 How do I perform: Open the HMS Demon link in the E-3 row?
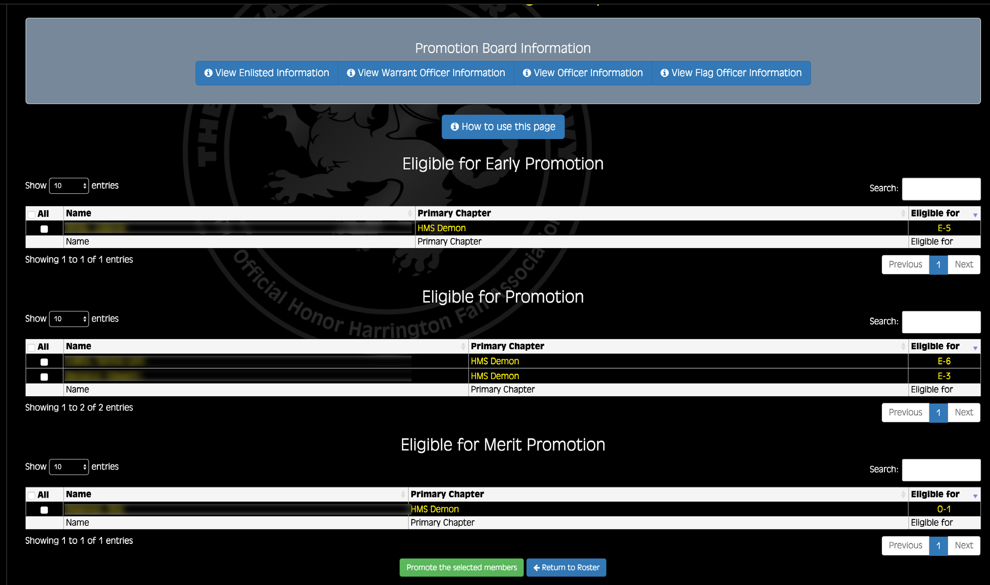495,376
